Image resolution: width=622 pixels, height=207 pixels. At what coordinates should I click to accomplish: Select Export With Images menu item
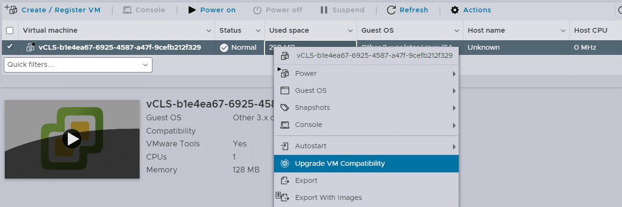click(x=366, y=198)
